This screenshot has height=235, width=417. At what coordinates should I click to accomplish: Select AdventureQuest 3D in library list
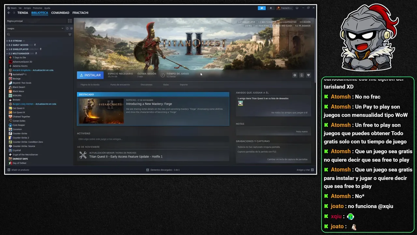[x=22, y=62]
